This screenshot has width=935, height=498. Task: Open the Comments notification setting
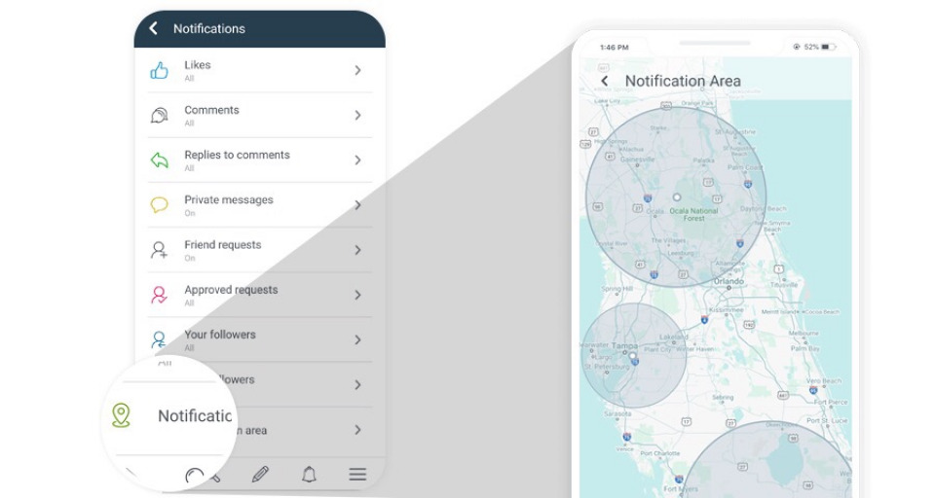point(260,115)
